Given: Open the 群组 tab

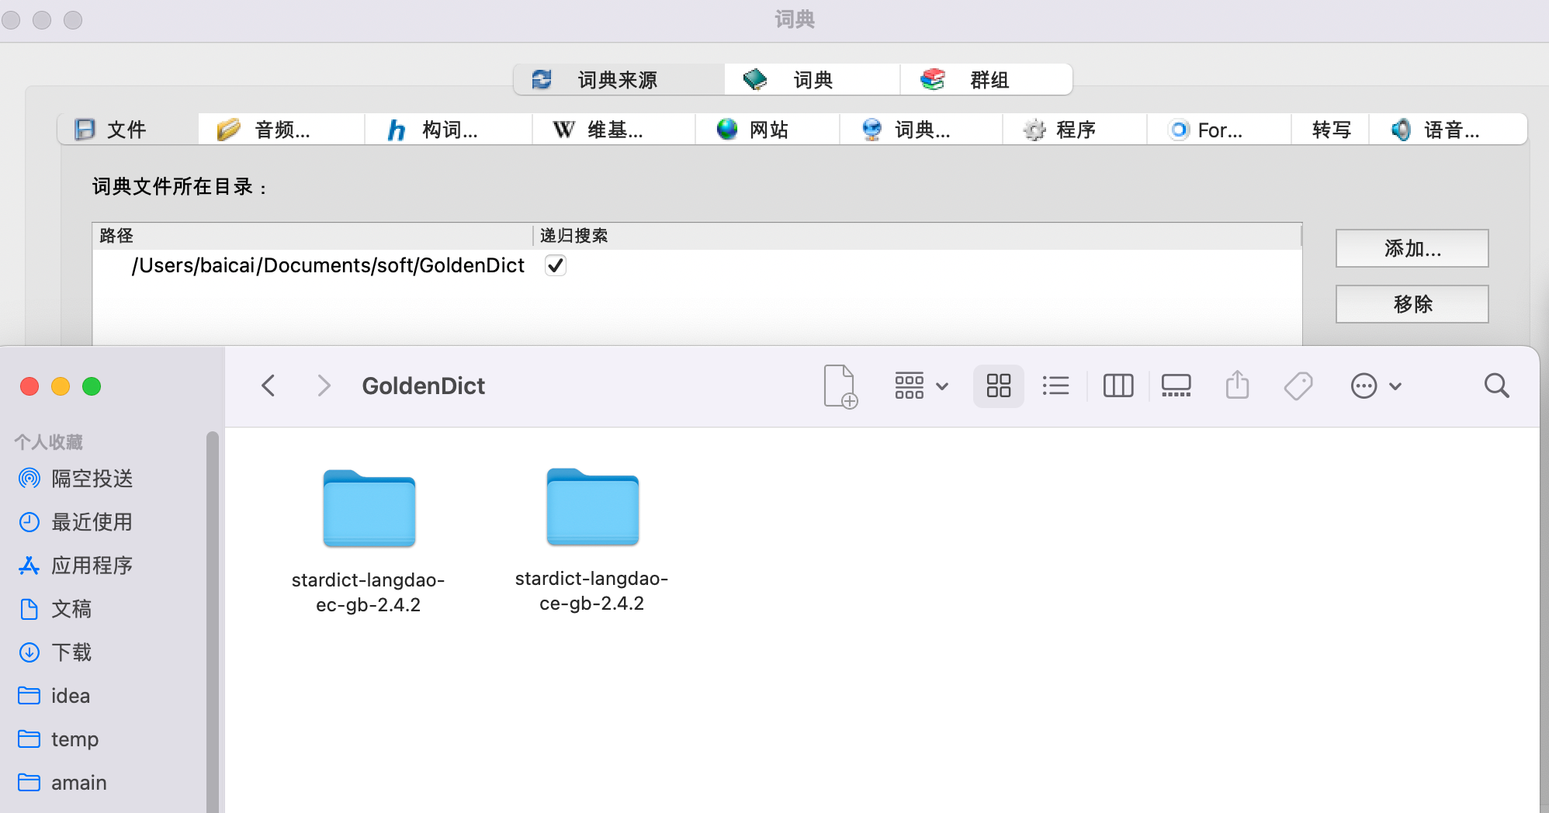Looking at the screenshot, I should pos(986,80).
